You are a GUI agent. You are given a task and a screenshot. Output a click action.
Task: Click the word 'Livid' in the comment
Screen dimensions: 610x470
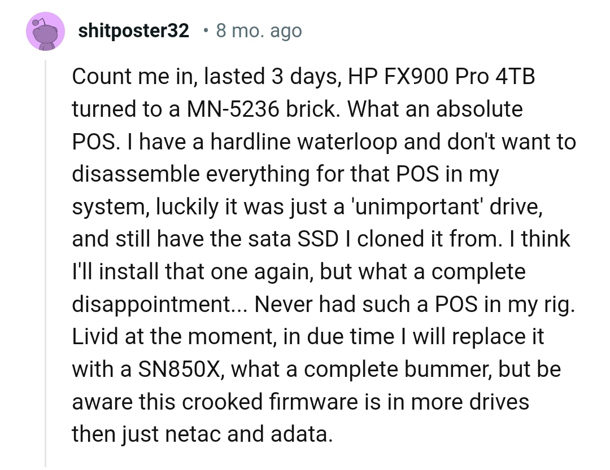(94, 337)
